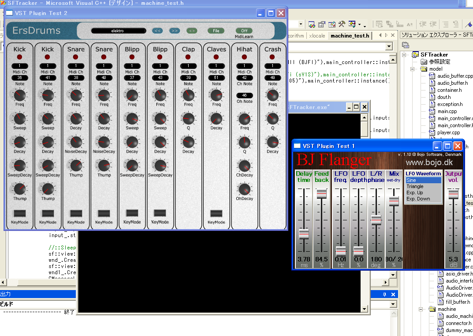
Task: Toggle KeyMode on the first Kick channel
Action: pos(19,214)
